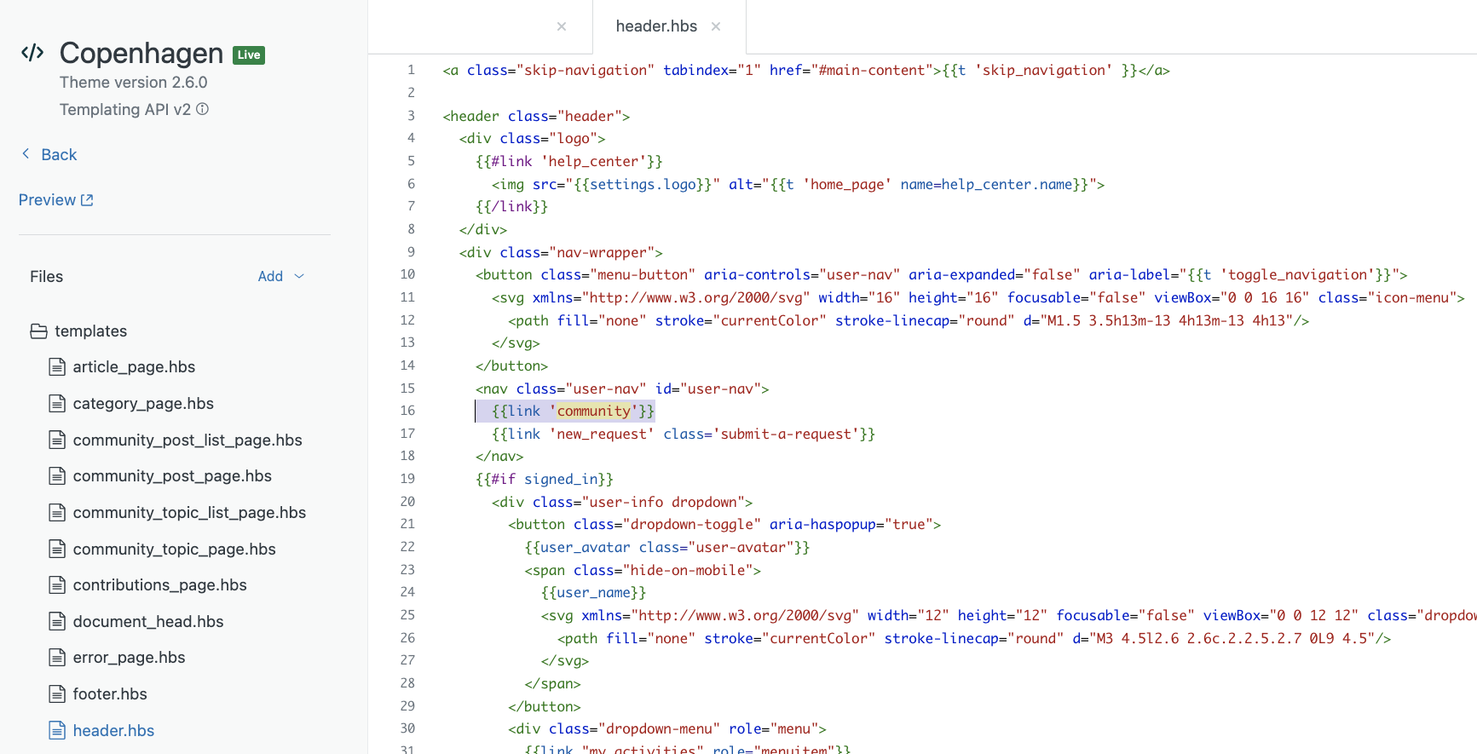Click file icon beside community_post_page.hbs
The image size is (1477, 754).
point(57,476)
